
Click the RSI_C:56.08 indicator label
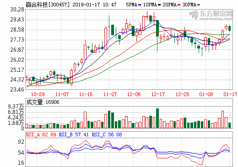107,135
